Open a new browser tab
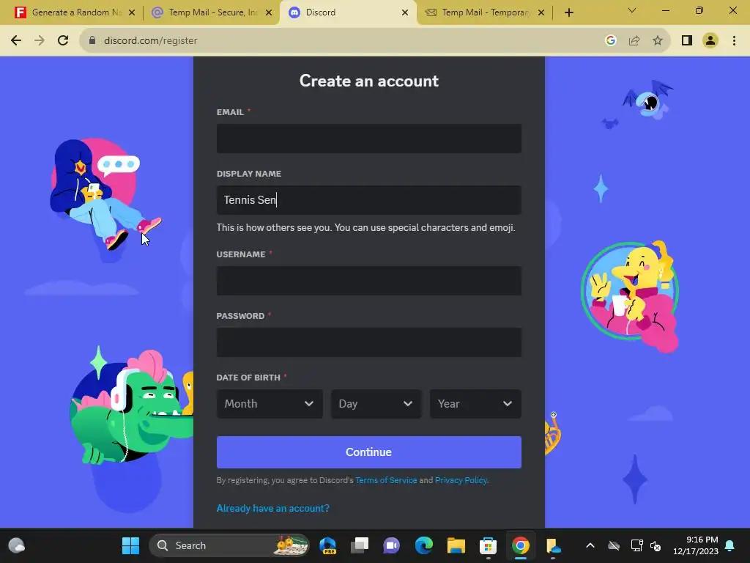 (x=568, y=12)
